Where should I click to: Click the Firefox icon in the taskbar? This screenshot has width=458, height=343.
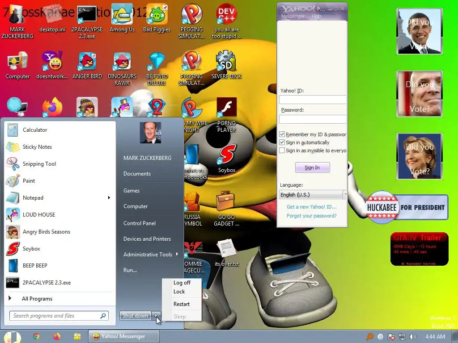point(57,336)
